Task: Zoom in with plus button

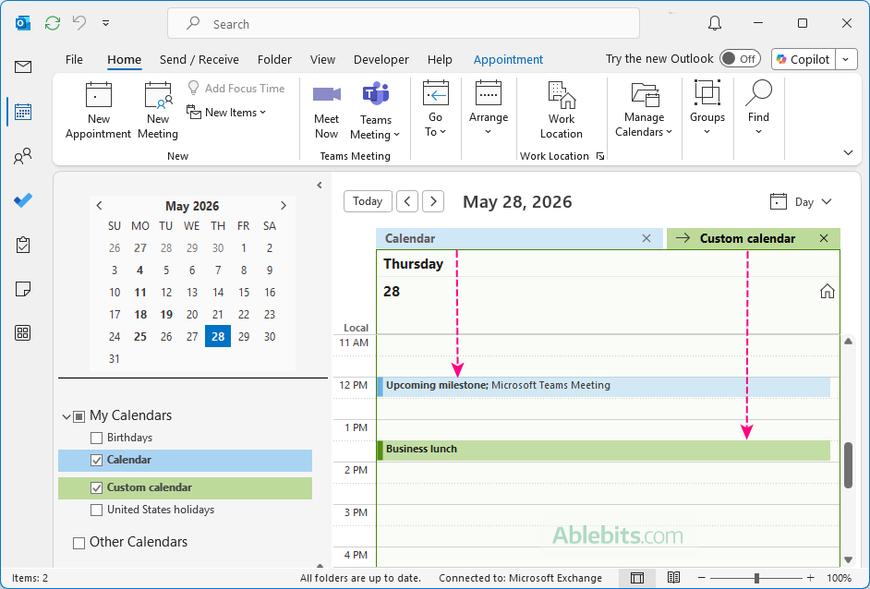Action: (x=811, y=578)
